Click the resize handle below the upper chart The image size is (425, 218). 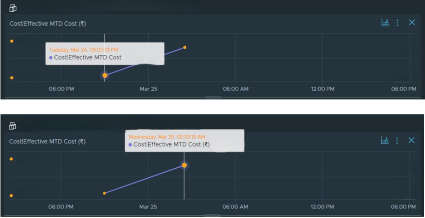coord(213,97)
